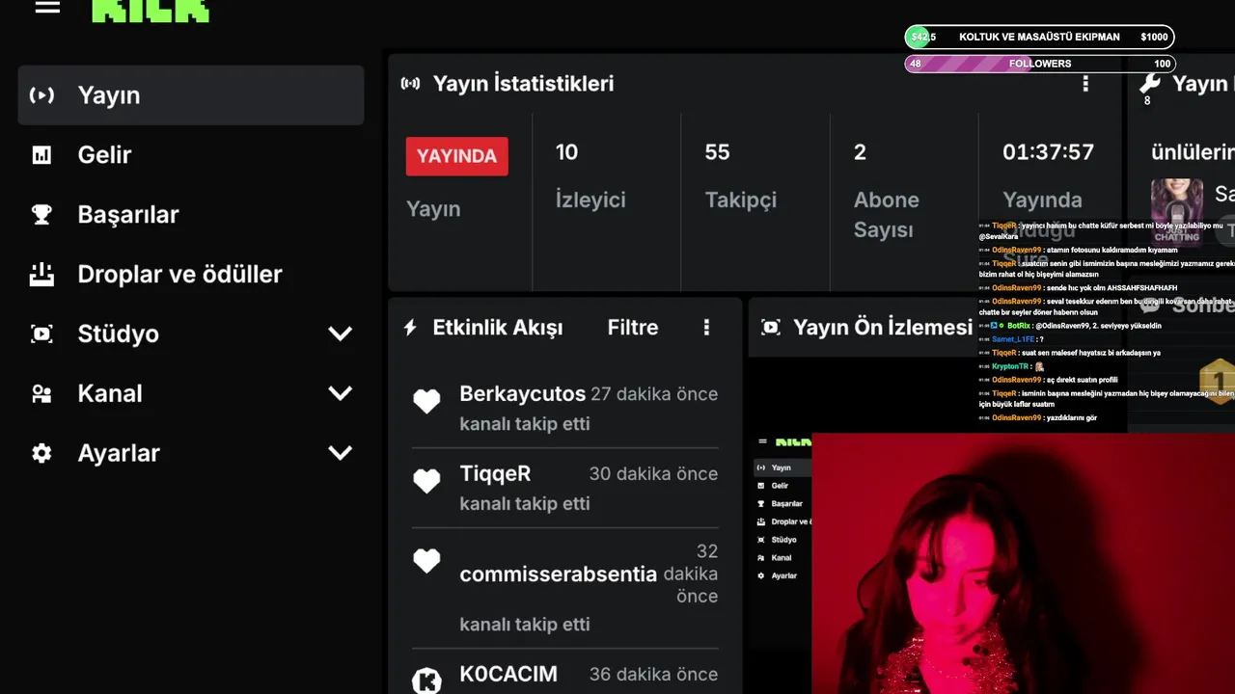Click heart icon next to commisserabsentia
This screenshot has width=1235, height=694.
tap(426, 561)
